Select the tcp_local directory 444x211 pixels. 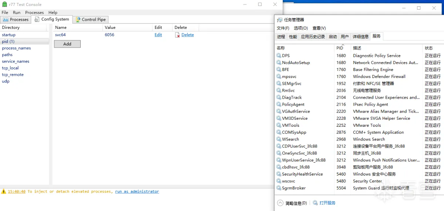tap(10, 68)
